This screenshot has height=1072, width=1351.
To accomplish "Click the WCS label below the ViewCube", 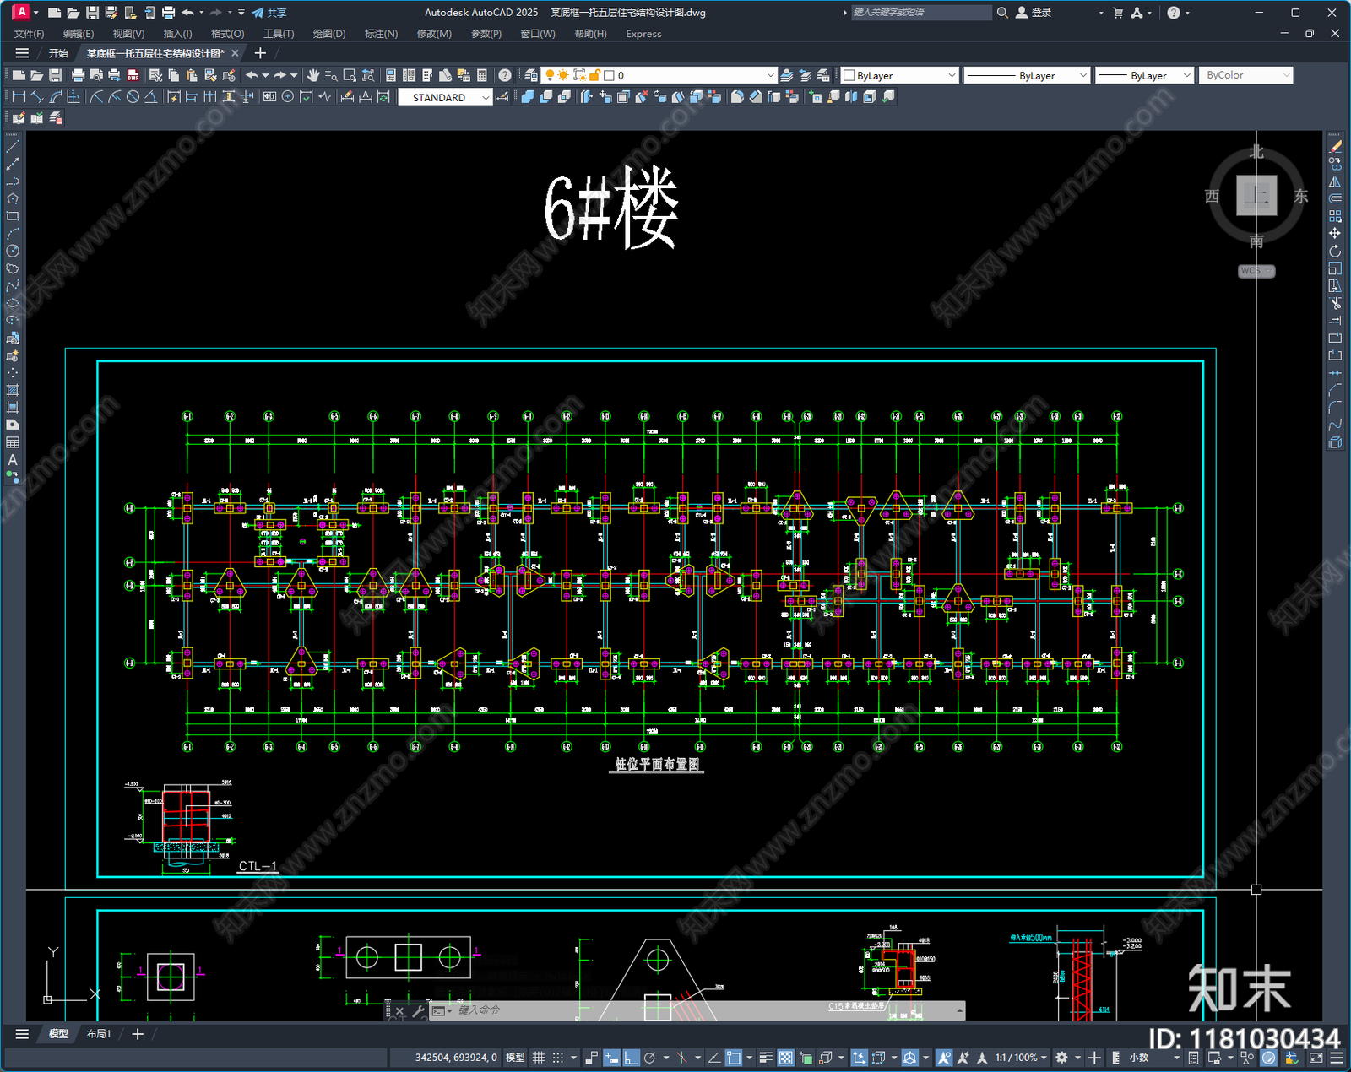I will [1256, 271].
